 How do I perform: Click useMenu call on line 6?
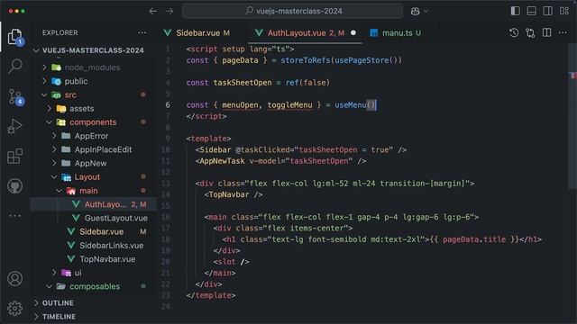tap(351, 105)
